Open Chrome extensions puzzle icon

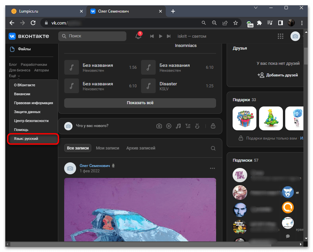(259, 23)
